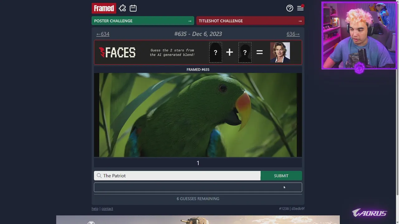
Task: Open the help question mark icon
Action: [x=290, y=8]
